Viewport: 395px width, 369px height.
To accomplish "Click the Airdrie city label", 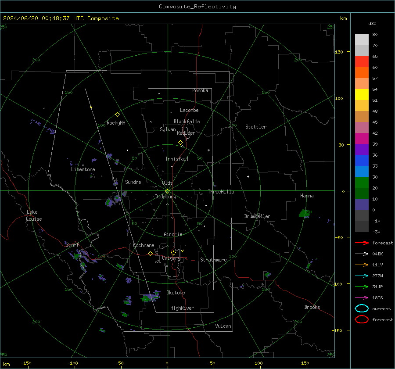I will point(173,234).
